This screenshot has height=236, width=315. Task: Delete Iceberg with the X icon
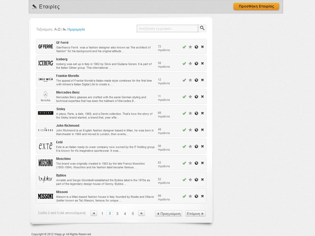[202, 63]
